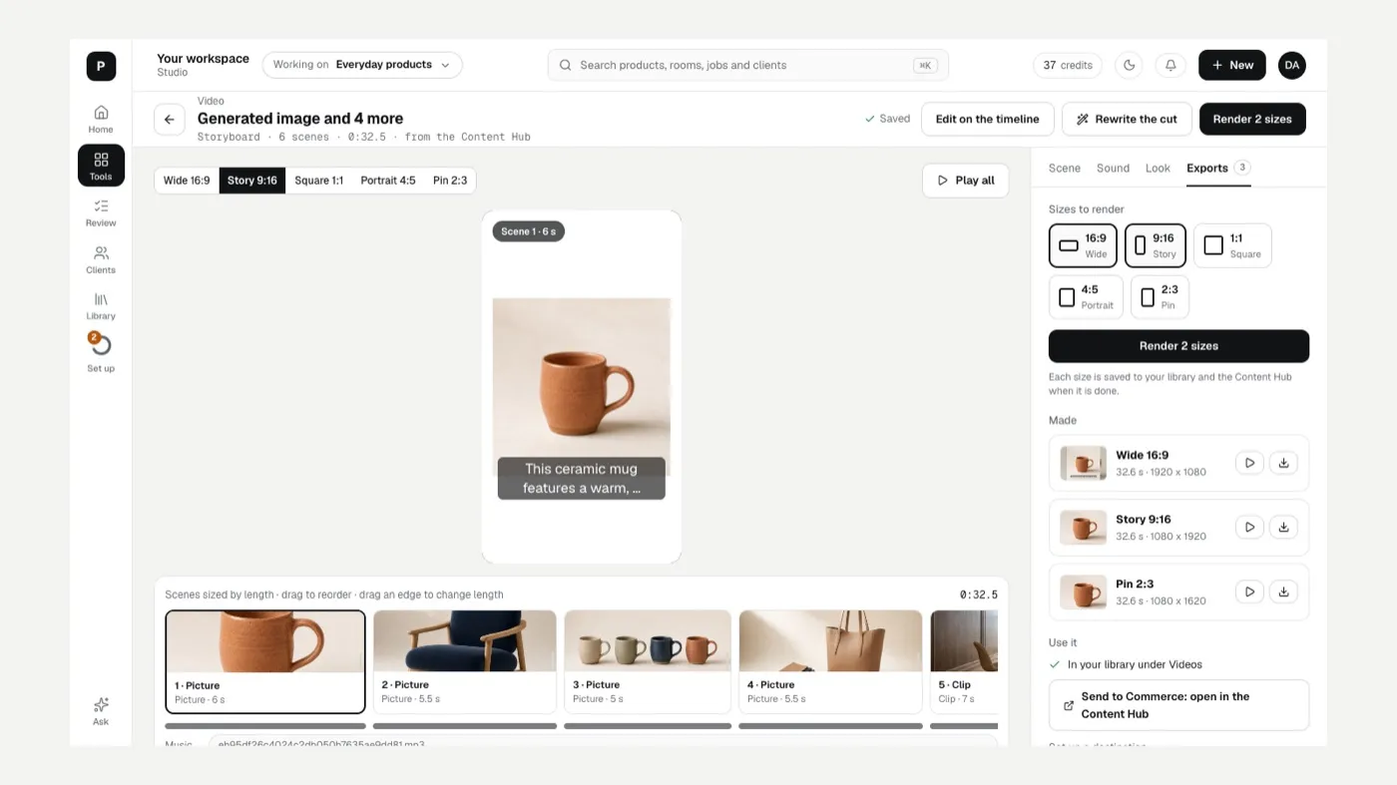
Task: Download the Story 9:16 export
Action: point(1284,527)
